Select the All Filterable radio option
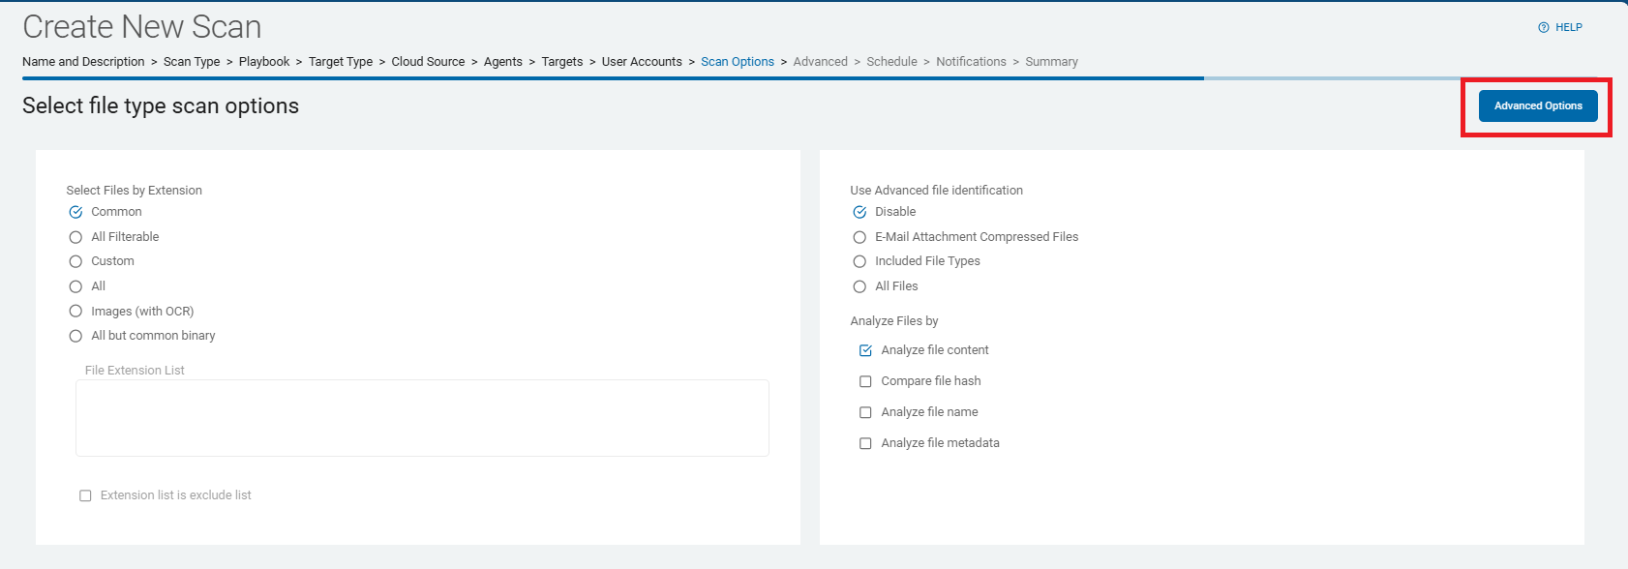 (x=75, y=237)
